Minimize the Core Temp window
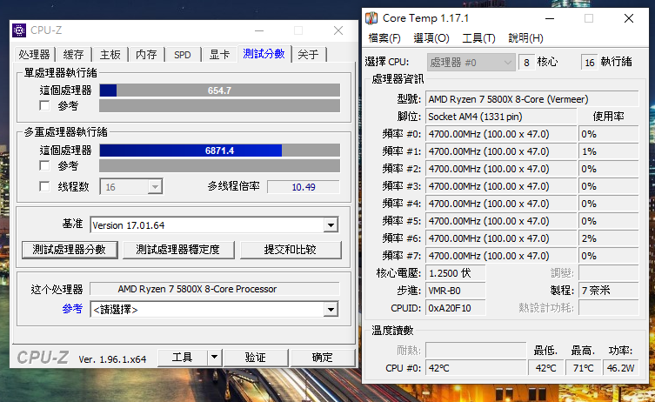655x402 pixels. coord(550,18)
